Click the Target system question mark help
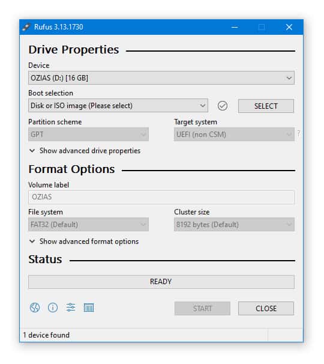The height and width of the screenshot is (364, 324). tap(299, 133)
